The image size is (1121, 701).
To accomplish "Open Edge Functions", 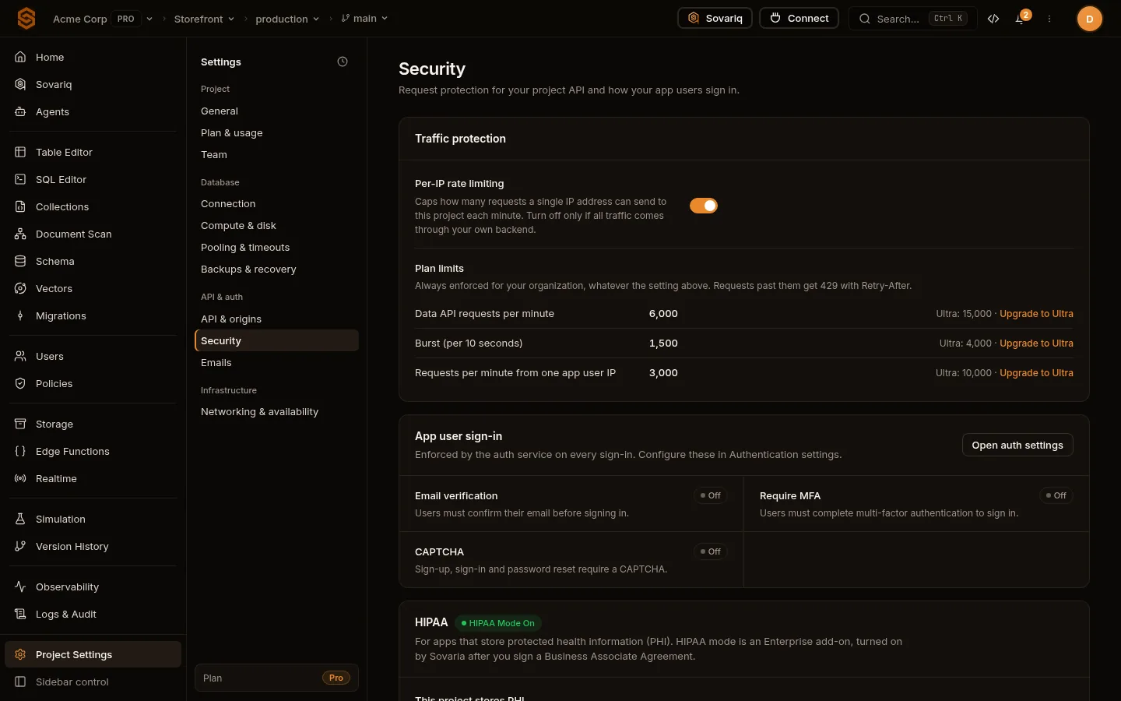I will coord(93,451).
